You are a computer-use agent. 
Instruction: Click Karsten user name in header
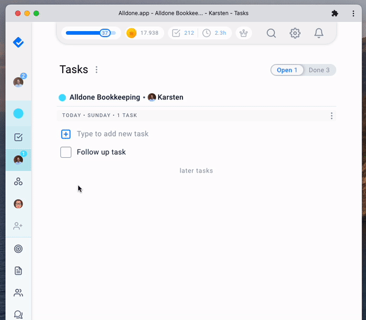coord(170,97)
